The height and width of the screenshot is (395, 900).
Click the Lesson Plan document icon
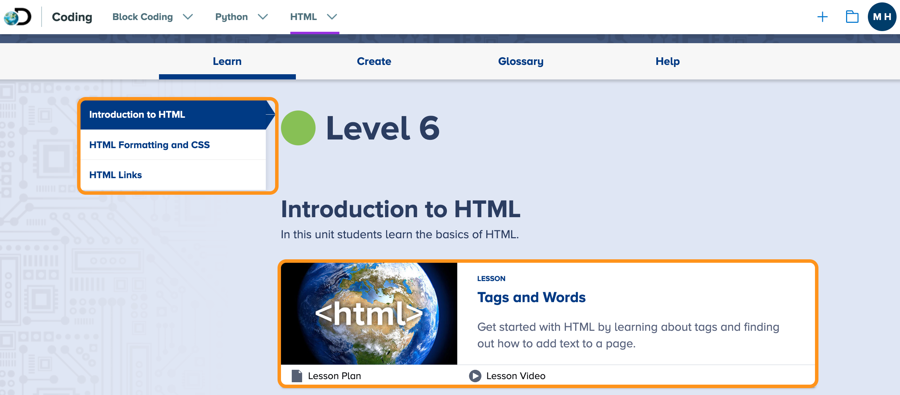[x=297, y=376]
